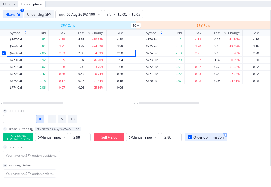271x187 pixels.
Task: Set contracts quantity to 5 preset
Action: click(62, 119)
